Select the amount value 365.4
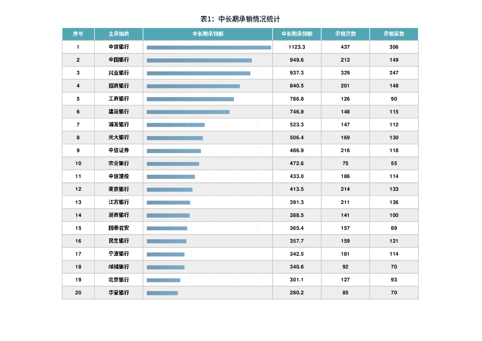This screenshot has height=341, width=482. [297, 228]
